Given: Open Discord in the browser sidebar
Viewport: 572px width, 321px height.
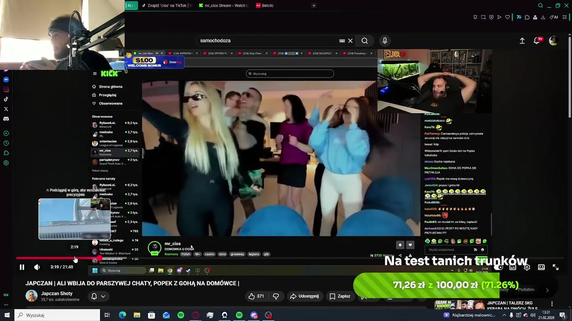Looking at the screenshot, I should click(x=6, y=119).
